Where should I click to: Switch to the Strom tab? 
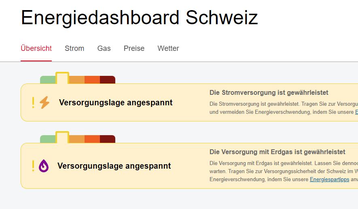click(x=74, y=48)
